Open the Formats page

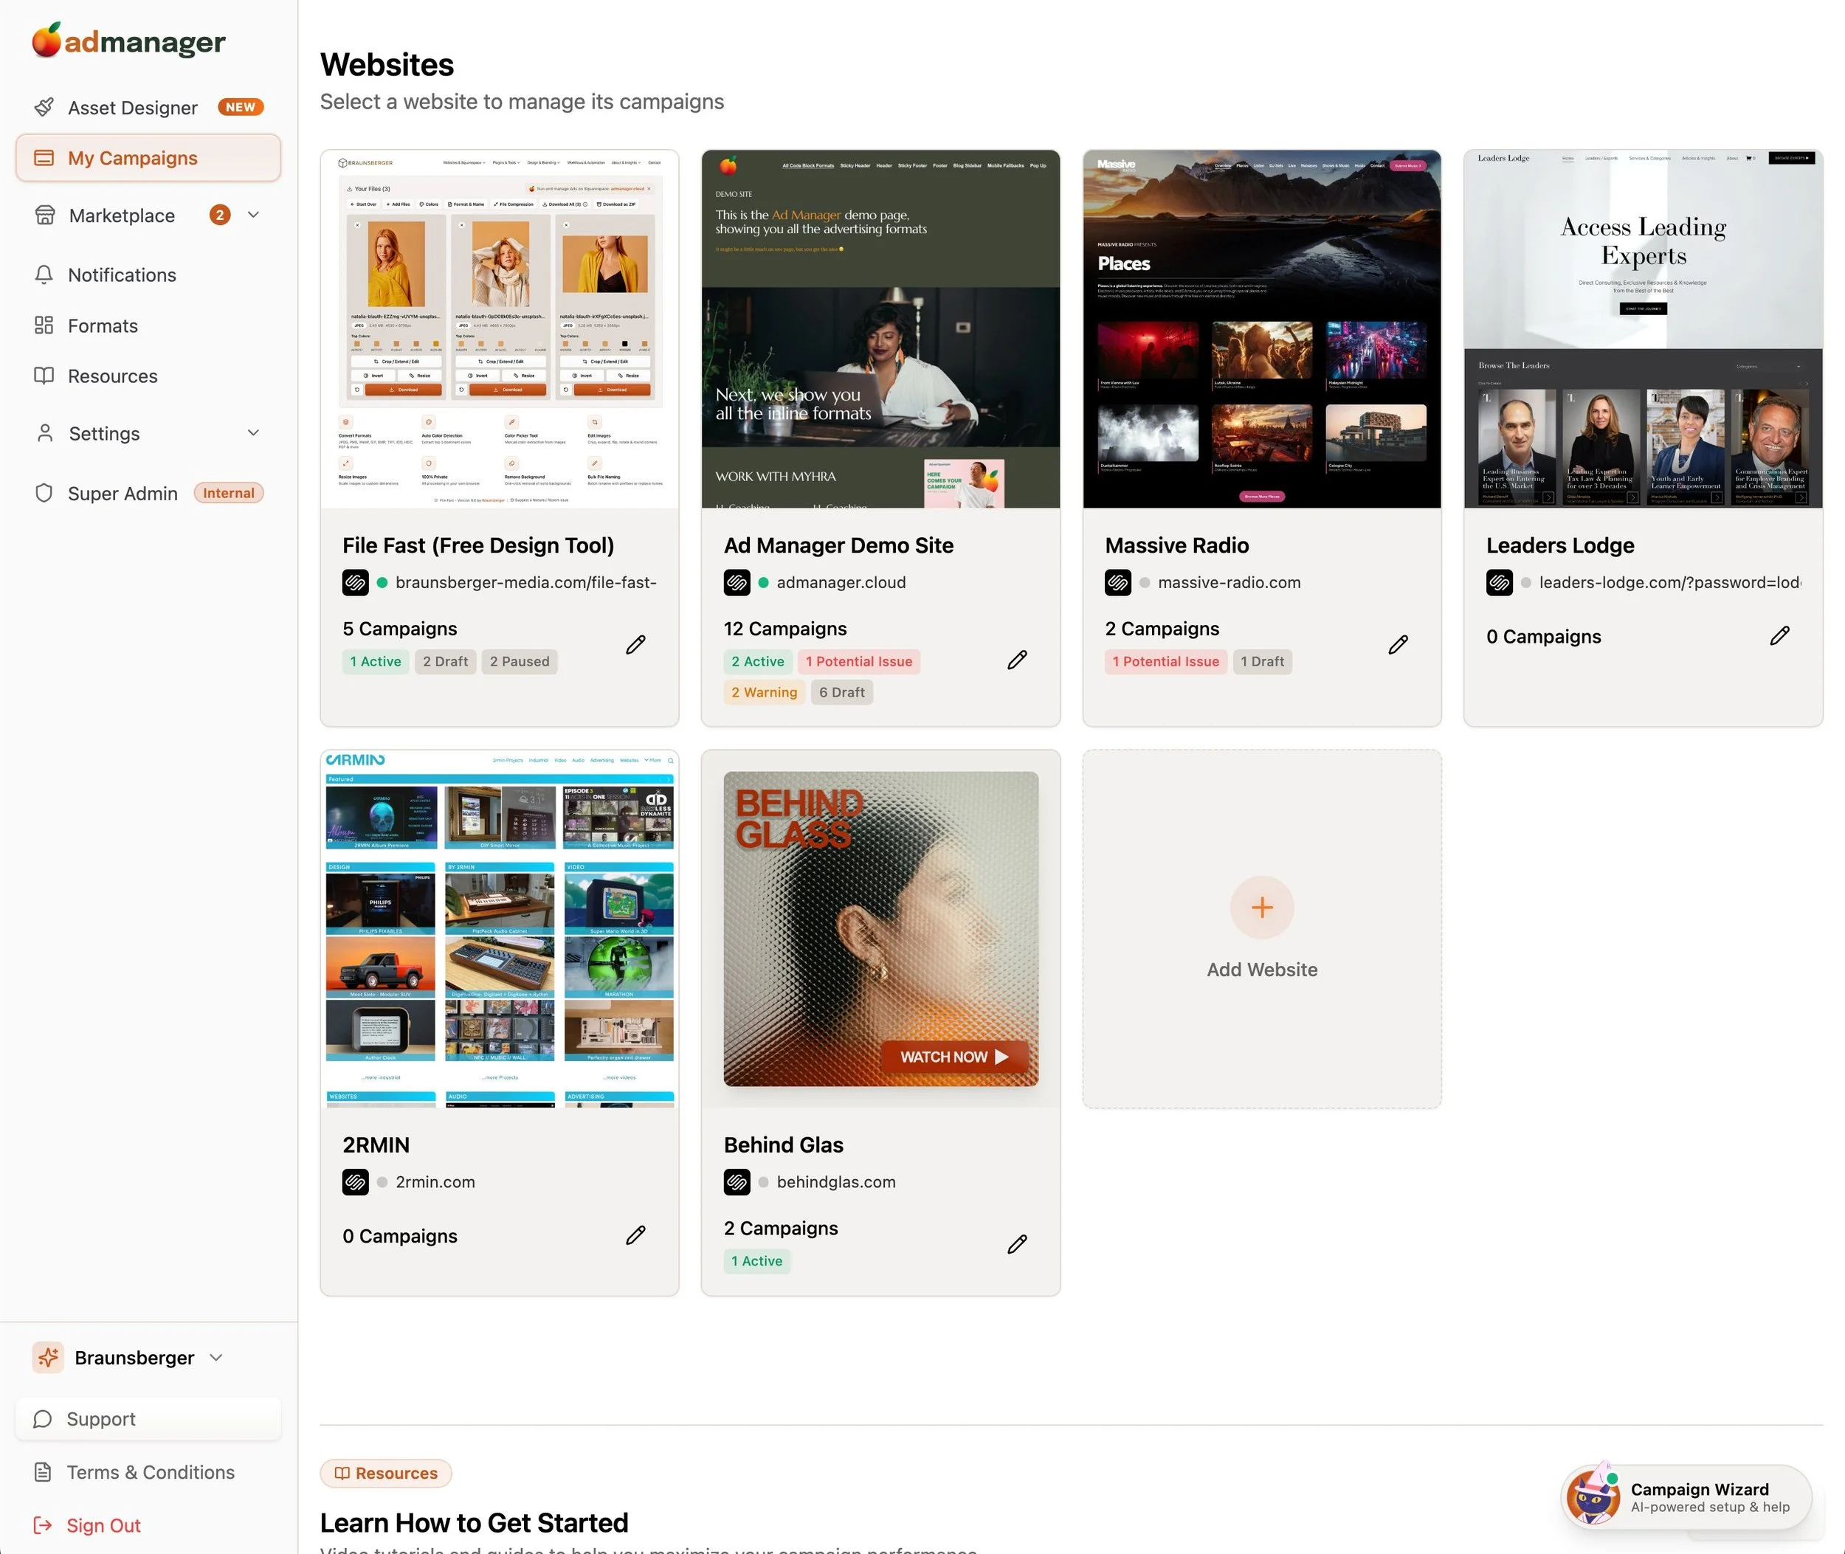(102, 326)
